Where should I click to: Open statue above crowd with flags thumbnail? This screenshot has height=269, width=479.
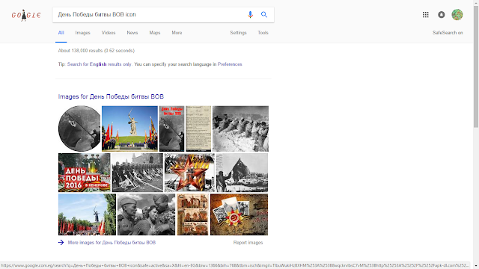87,214
